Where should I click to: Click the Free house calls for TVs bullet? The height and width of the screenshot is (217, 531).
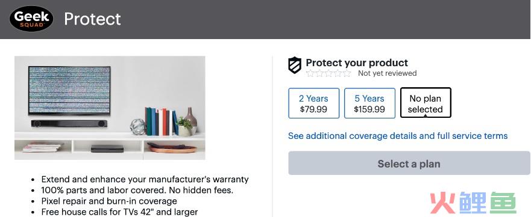[x=119, y=212]
